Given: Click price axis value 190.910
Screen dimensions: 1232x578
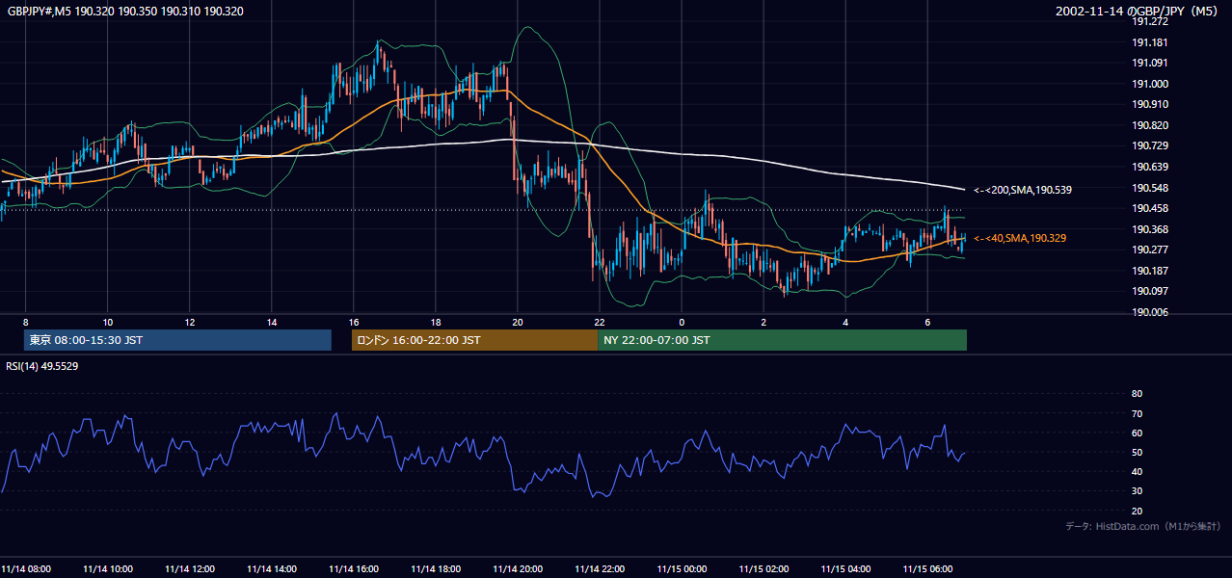Looking at the screenshot, I should tap(1149, 104).
